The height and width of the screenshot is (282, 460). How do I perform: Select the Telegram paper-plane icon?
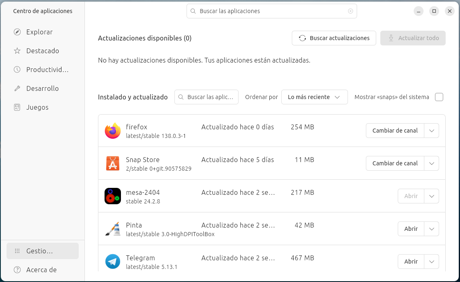[x=112, y=262]
